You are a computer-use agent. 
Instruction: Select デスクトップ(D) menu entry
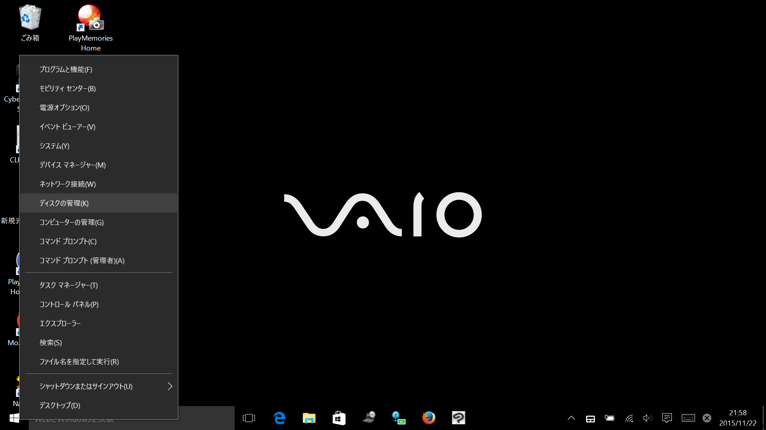coord(99,405)
